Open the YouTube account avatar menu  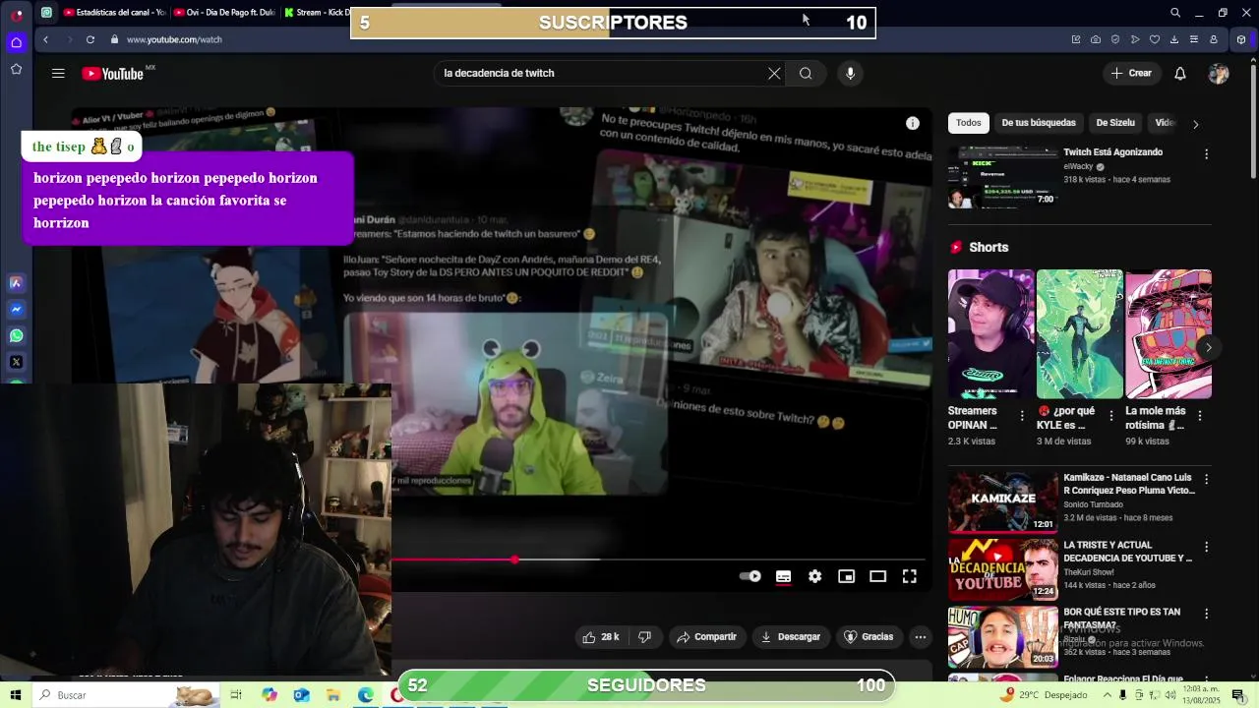click(1219, 74)
